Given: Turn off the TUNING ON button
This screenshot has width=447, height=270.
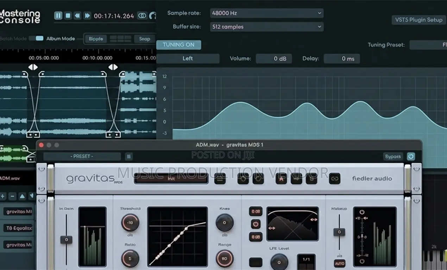Looking at the screenshot, I should (x=178, y=45).
